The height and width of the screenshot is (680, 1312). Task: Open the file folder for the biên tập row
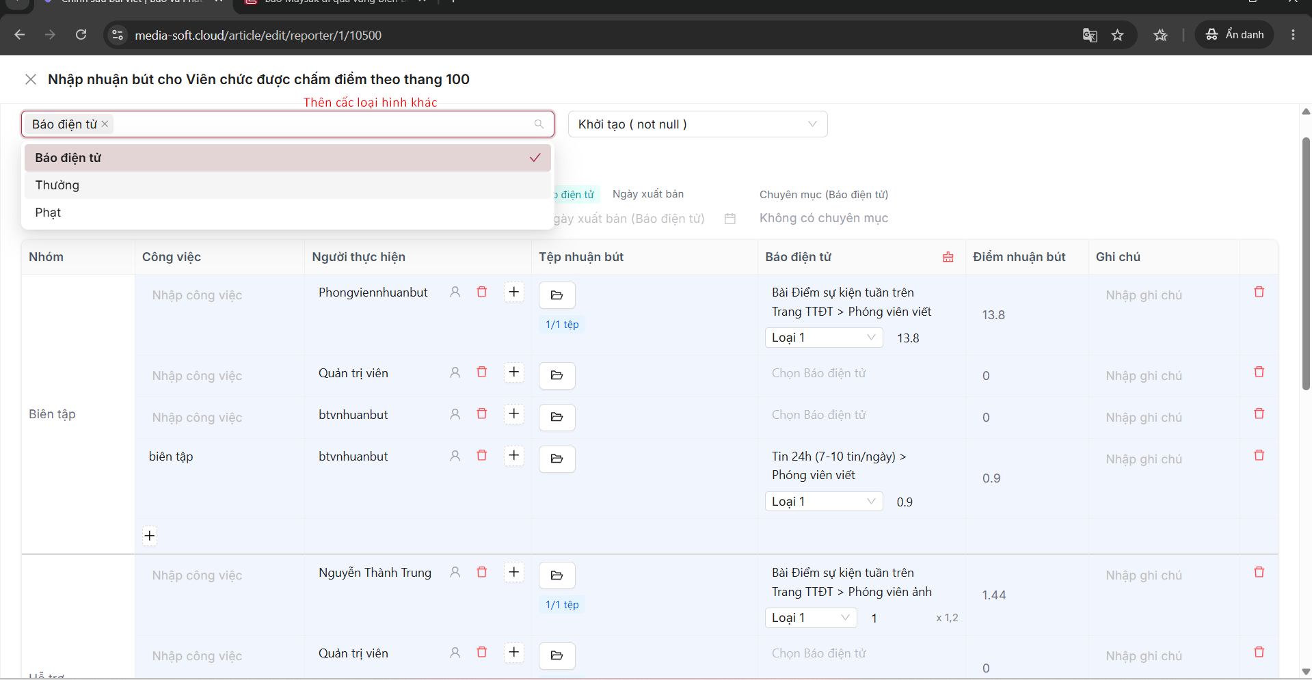[x=557, y=459]
